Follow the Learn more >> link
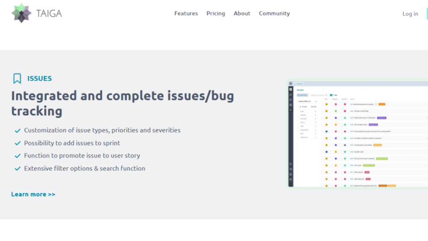Screen dimensions: 428x241 click(33, 194)
